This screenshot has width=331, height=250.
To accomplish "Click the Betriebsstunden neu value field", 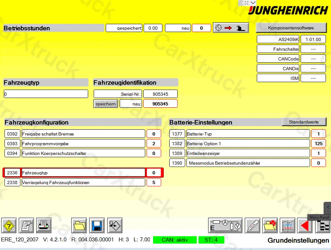I will click(x=201, y=28).
